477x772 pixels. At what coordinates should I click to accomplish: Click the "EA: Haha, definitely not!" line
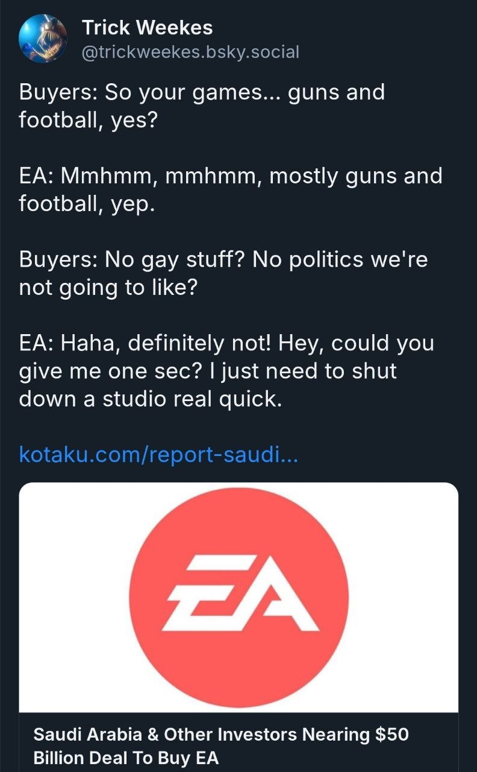(x=226, y=343)
